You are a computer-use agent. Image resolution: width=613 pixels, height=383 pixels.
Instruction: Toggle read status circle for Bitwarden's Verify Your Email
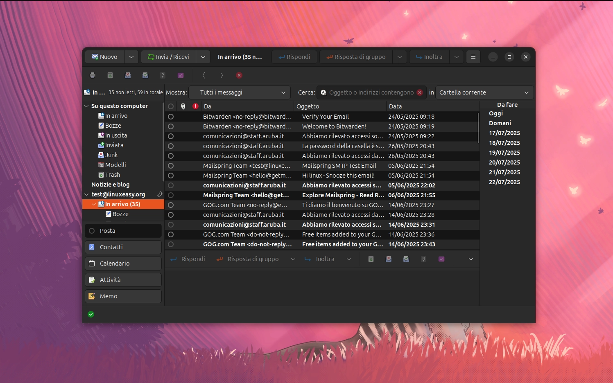point(171,116)
